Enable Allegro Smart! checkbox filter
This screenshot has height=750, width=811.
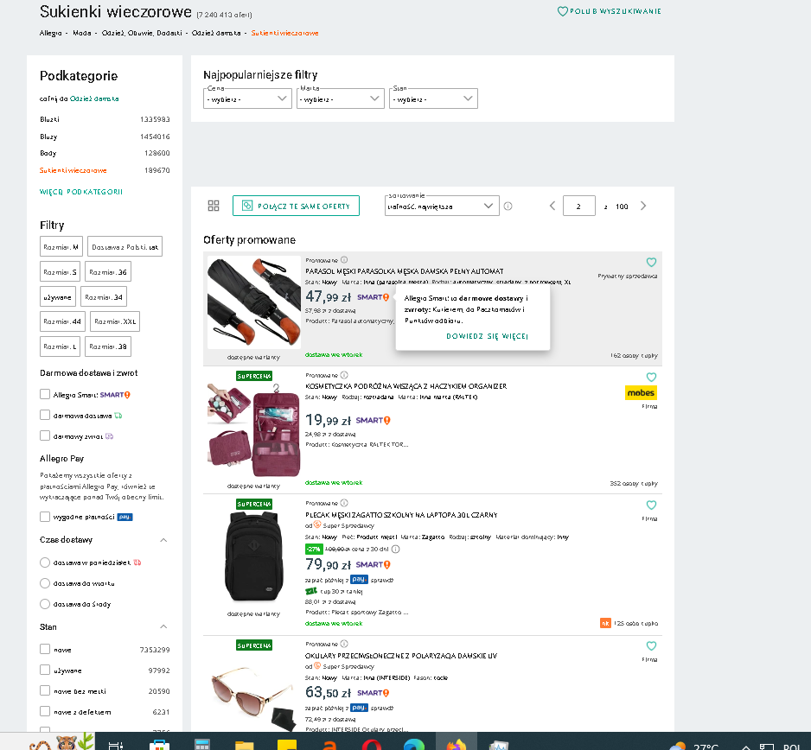tap(45, 394)
